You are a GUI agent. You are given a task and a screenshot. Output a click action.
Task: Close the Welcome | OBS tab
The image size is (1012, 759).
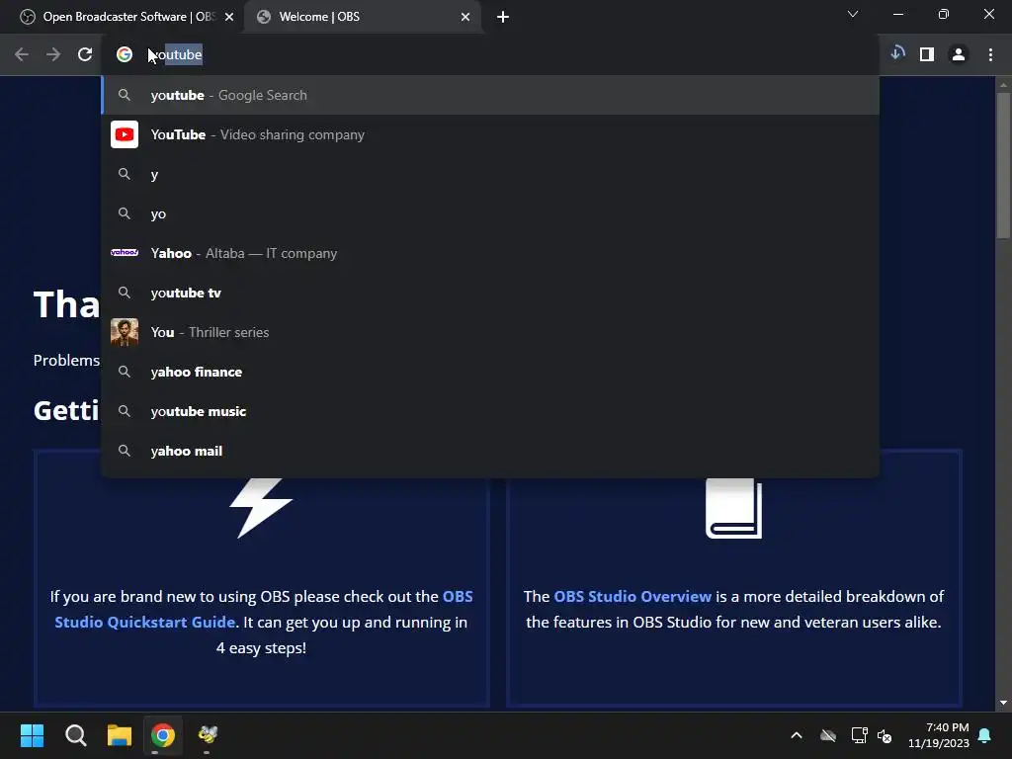click(465, 17)
